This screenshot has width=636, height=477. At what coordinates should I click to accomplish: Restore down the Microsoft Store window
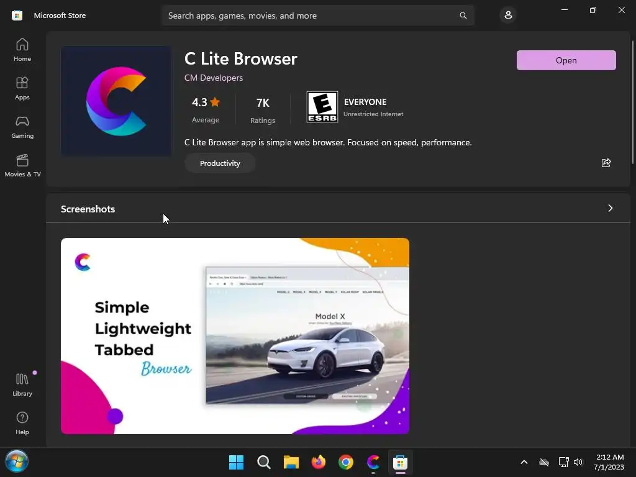(x=593, y=10)
